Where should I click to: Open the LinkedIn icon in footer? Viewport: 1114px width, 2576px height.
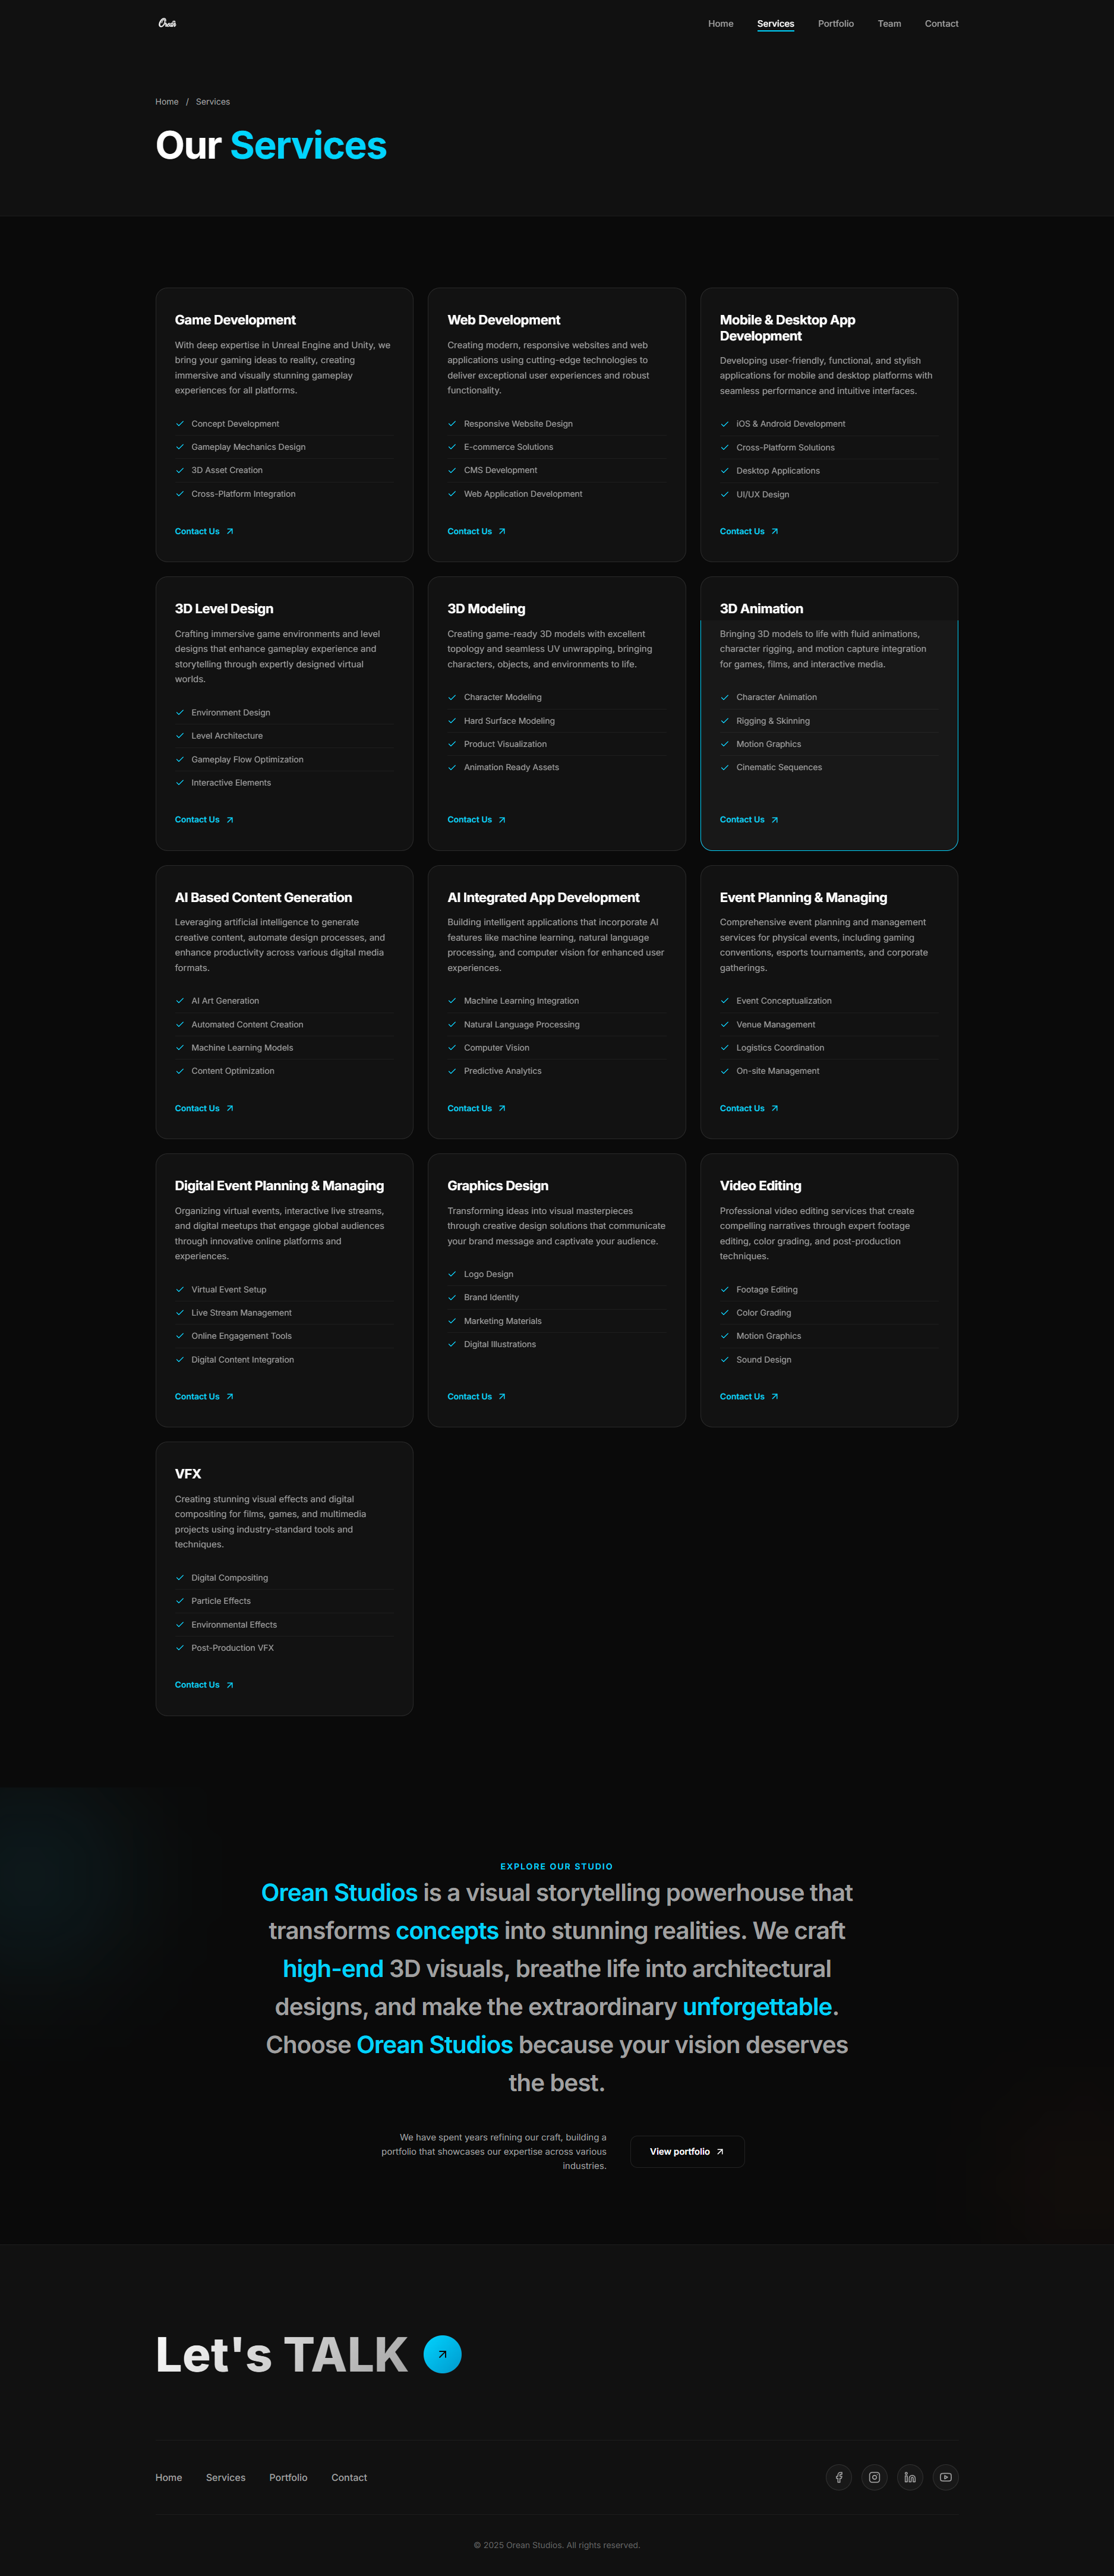(x=910, y=2477)
